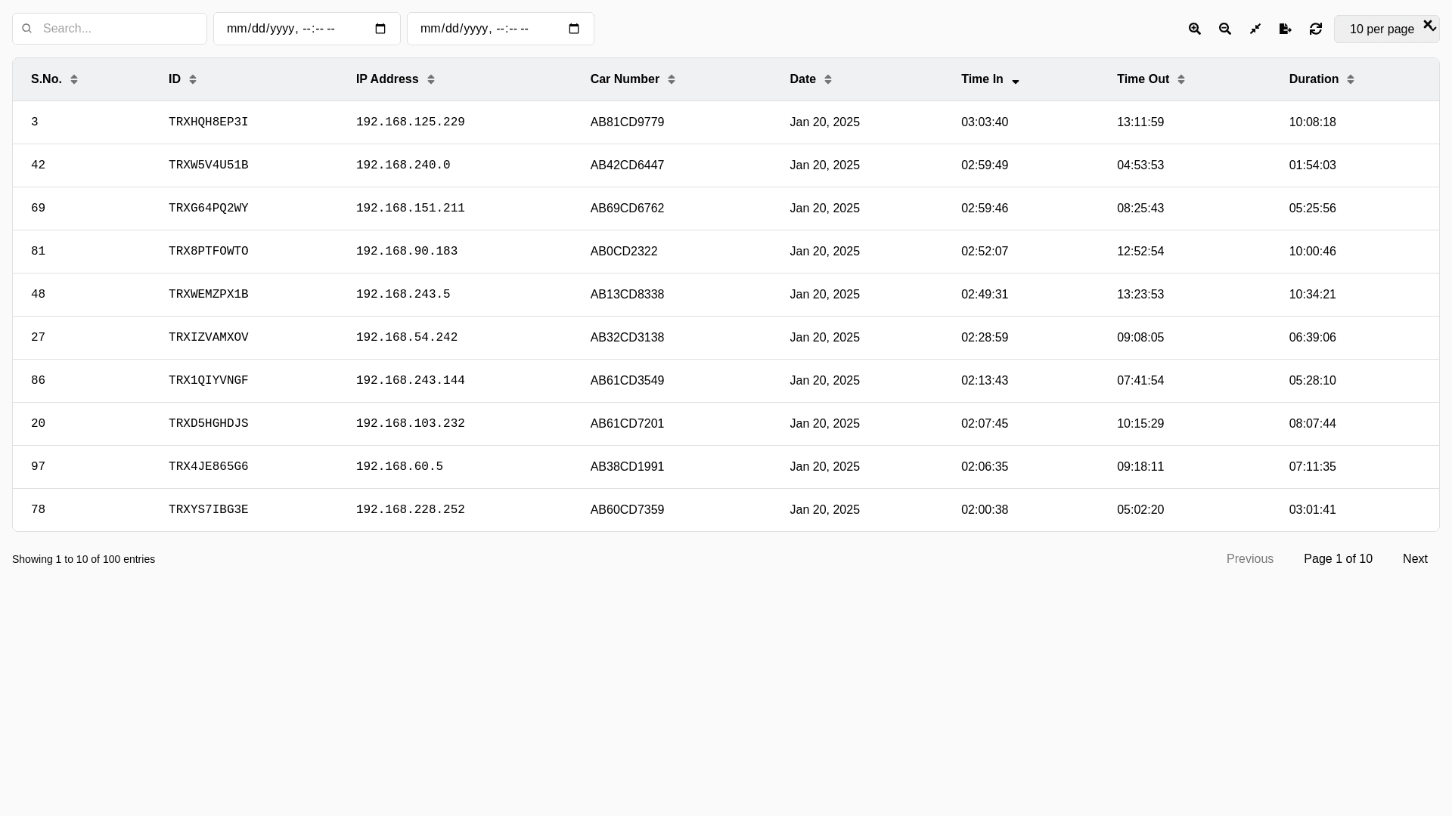The height and width of the screenshot is (816, 1452).
Task: Click the Previous page button
Action: click(x=1249, y=559)
